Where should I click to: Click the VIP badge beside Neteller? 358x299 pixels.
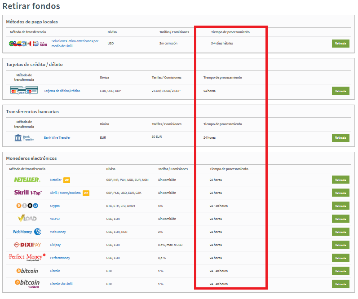[66, 180]
